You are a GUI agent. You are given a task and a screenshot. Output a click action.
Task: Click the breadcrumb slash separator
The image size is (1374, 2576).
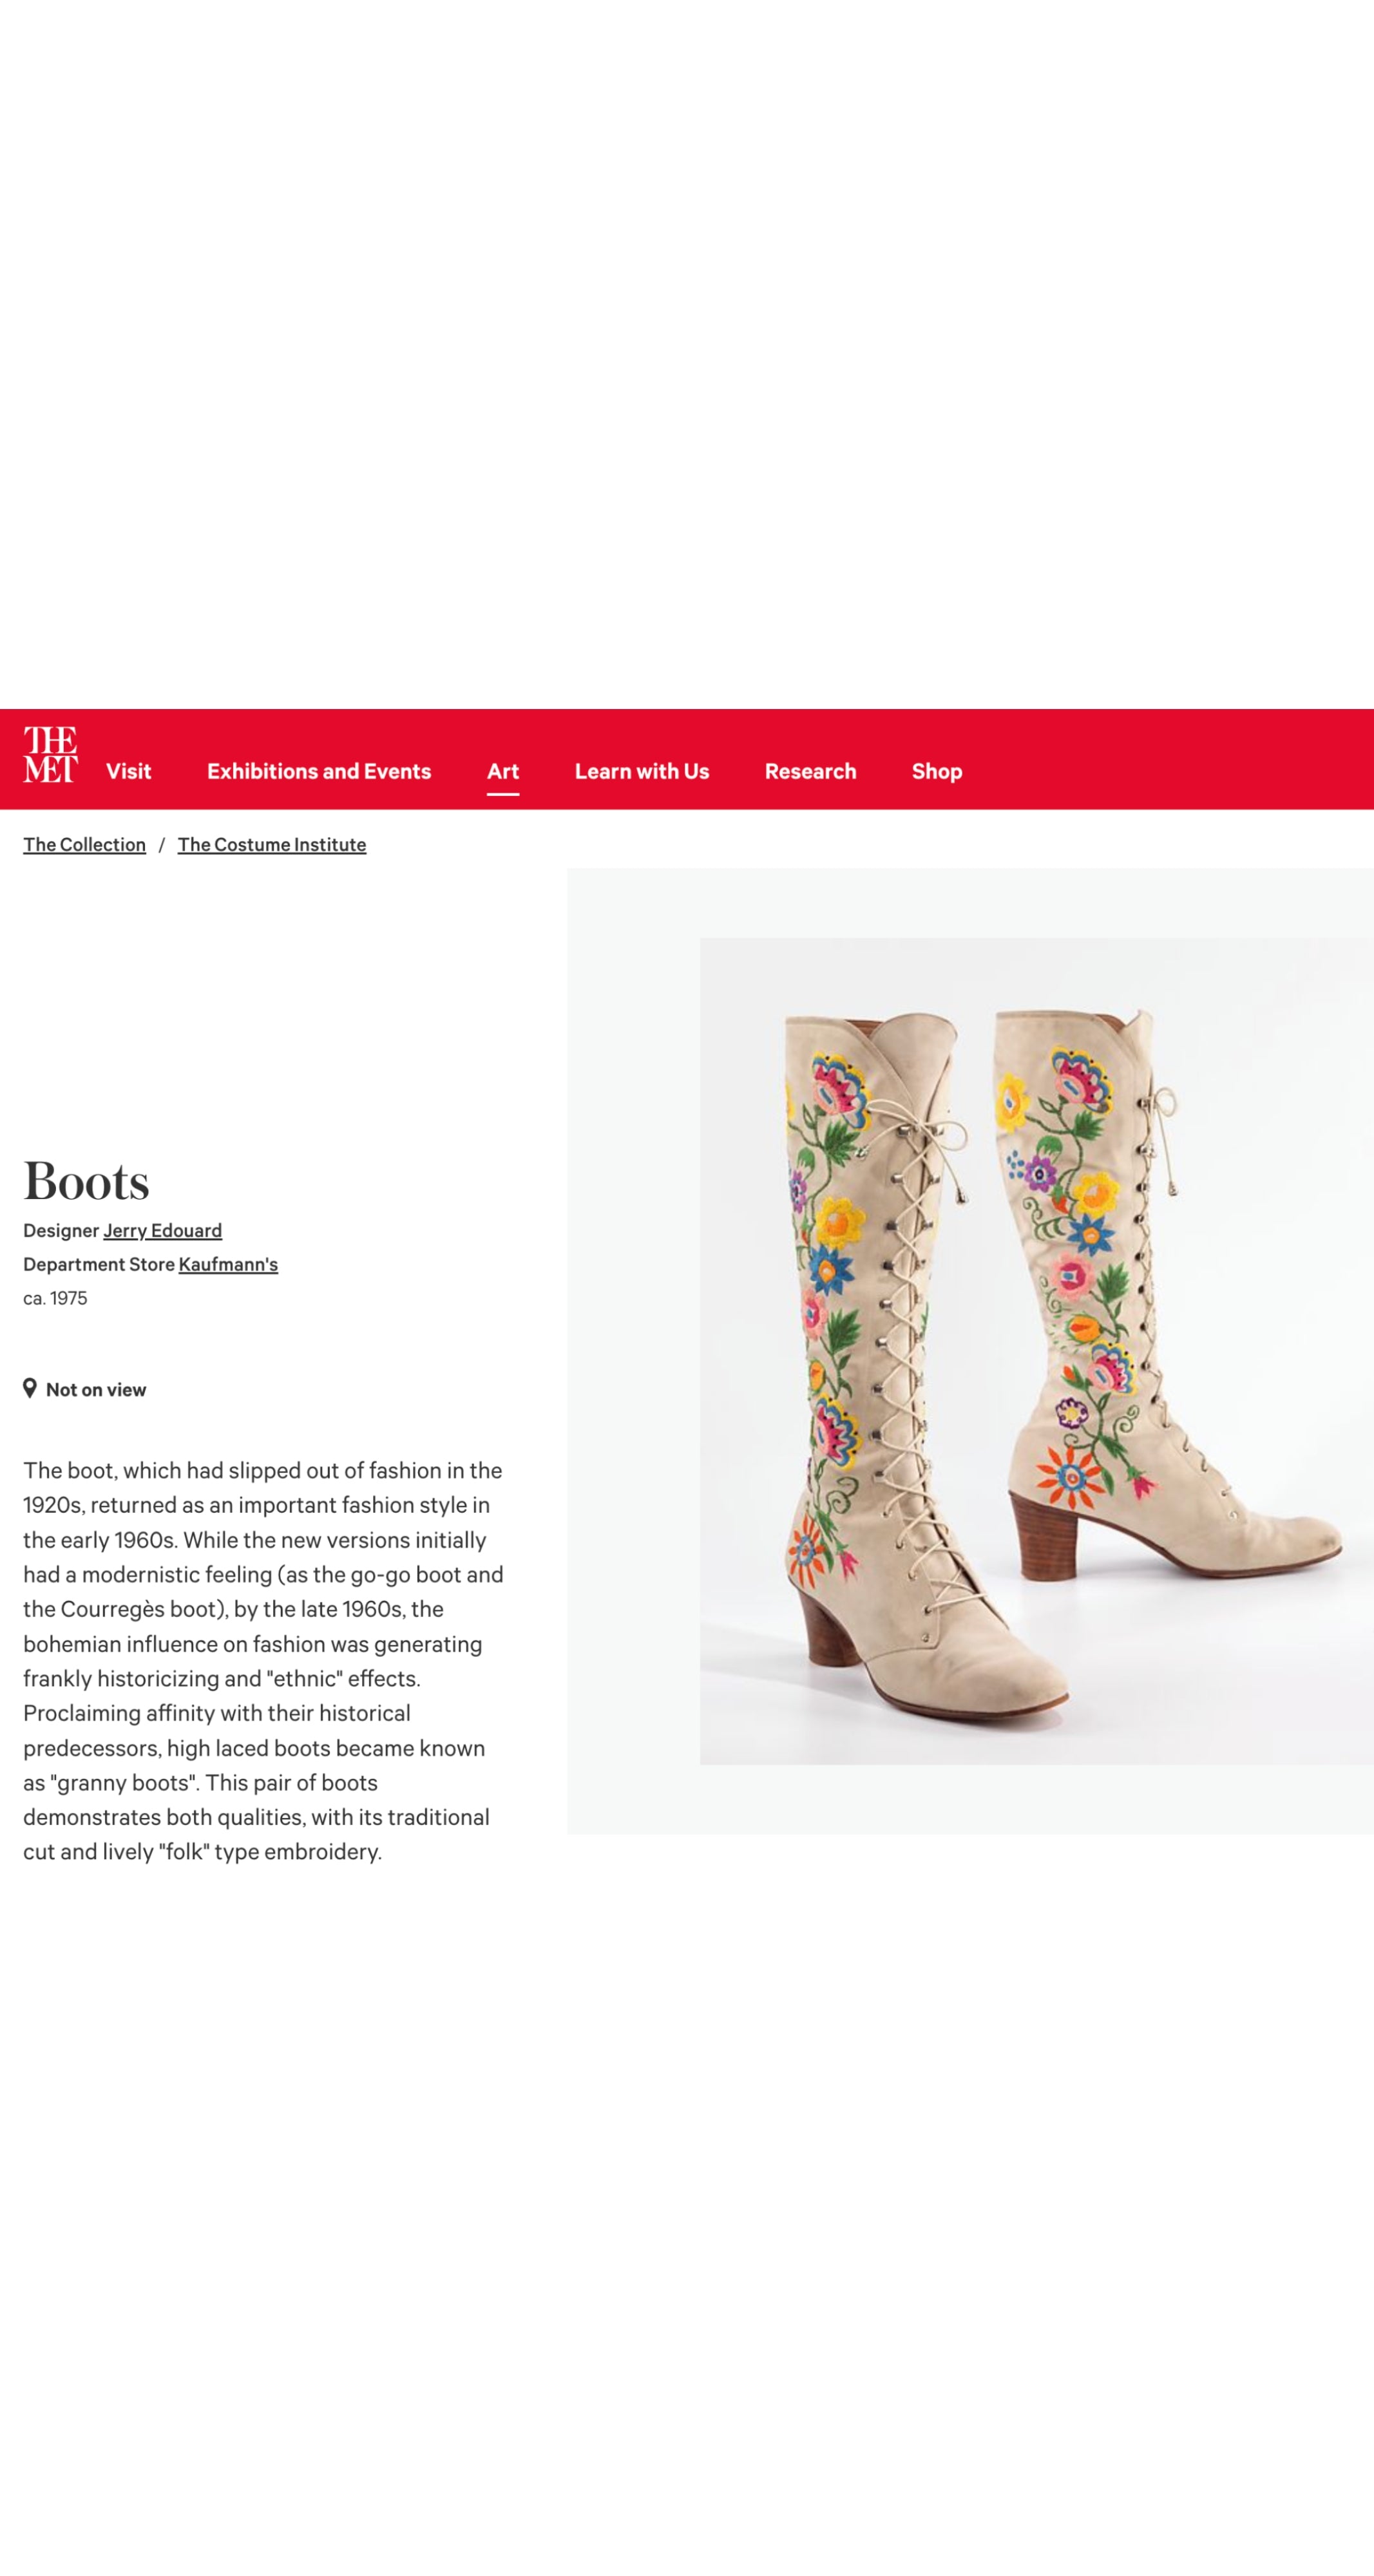[161, 845]
